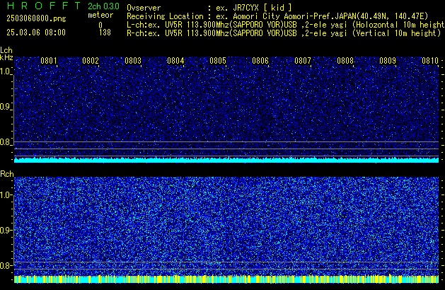Click the 0802 time marker
The width and height of the screenshot is (445, 290).
pos(91,61)
